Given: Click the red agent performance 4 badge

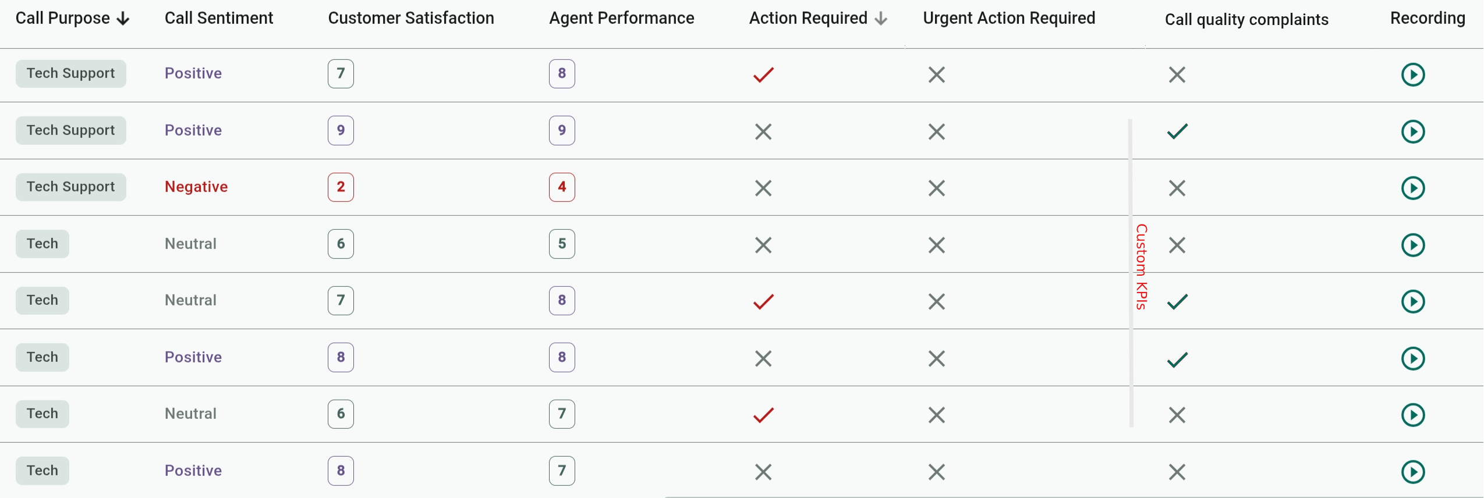Looking at the screenshot, I should coord(562,187).
